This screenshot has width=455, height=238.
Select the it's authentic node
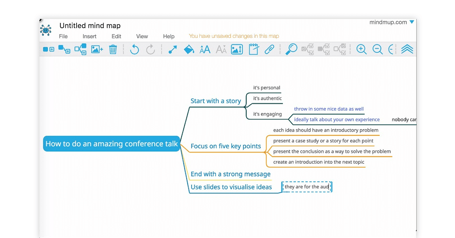(267, 98)
